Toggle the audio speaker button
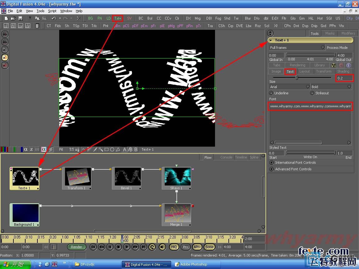This screenshot has height=269, width=359. pyautogui.click(x=162, y=247)
